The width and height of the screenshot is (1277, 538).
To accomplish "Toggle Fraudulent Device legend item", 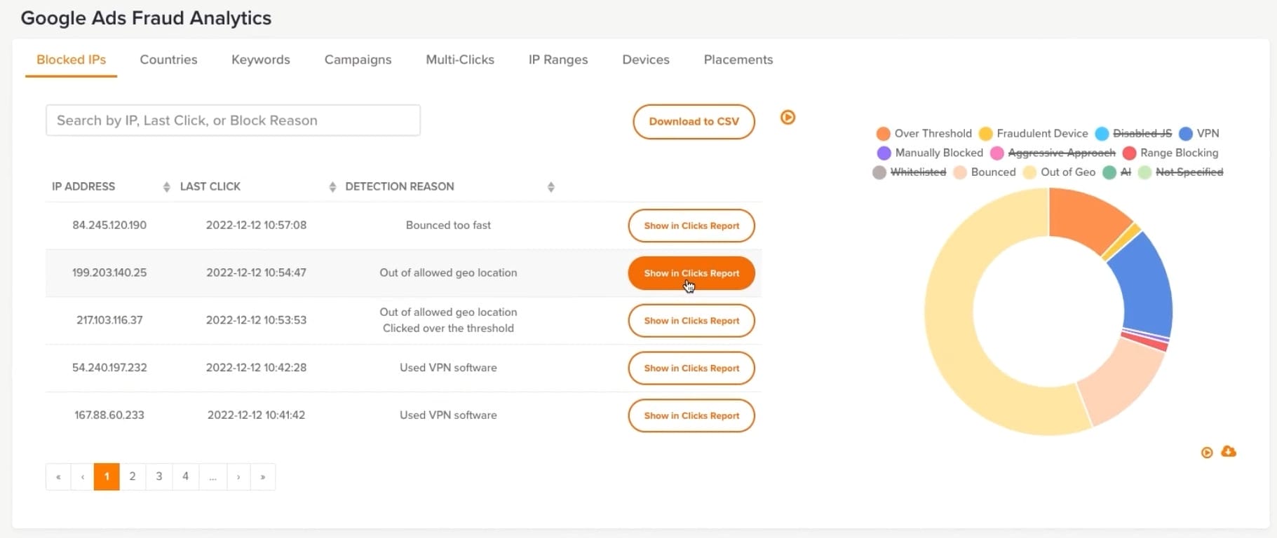I will (1033, 133).
